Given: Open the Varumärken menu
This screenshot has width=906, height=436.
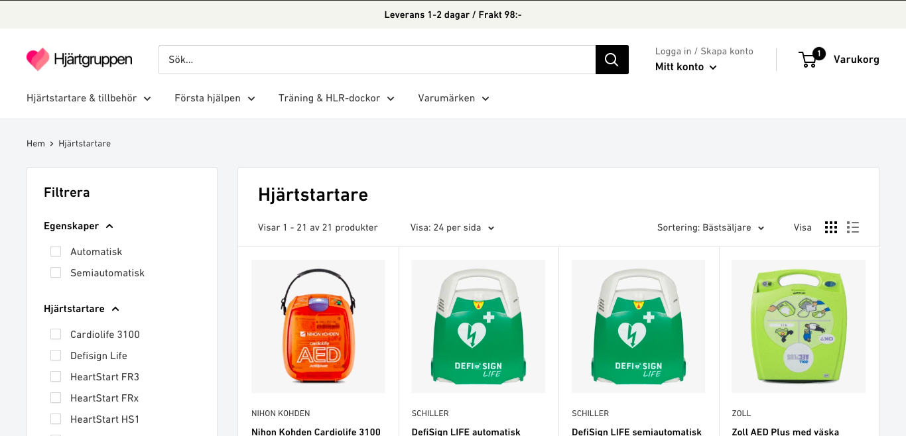Looking at the screenshot, I should click(454, 98).
